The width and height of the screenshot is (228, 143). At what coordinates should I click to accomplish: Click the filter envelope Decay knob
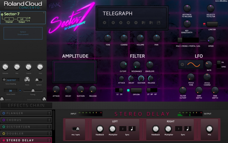pyautogui.click(x=131, y=79)
